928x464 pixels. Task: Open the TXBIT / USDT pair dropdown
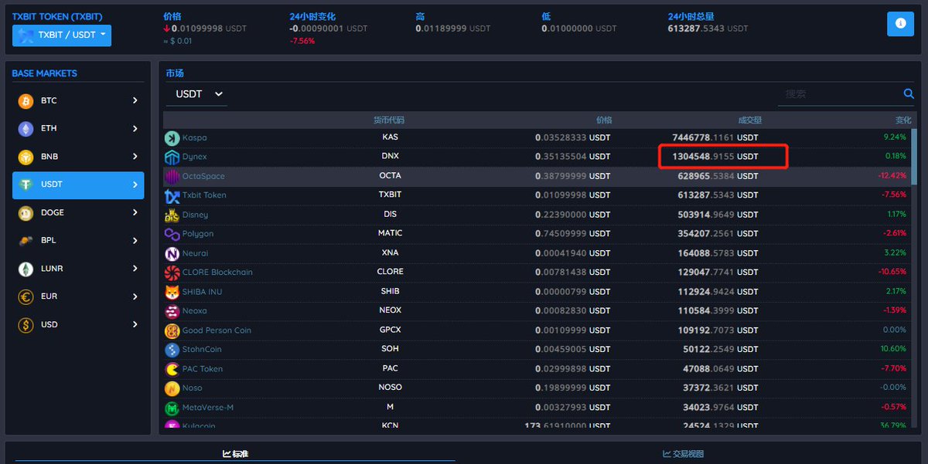62,36
